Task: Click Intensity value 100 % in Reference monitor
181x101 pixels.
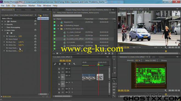Action: pyautogui.click(x=137, y=60)
